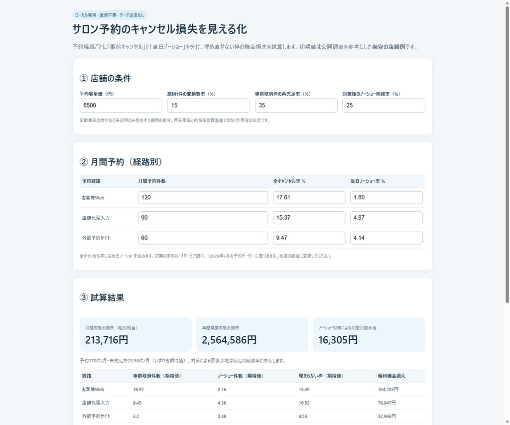Click the 18.97 pre-cancel count cell
This screenshot has width=510, height=425.
(138, 389)
